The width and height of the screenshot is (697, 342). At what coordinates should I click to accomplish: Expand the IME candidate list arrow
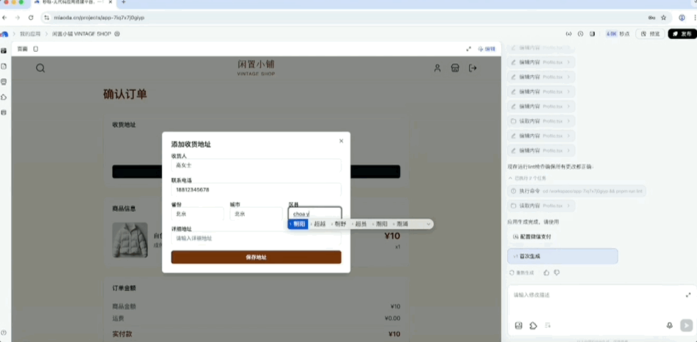tap(429, 224)
